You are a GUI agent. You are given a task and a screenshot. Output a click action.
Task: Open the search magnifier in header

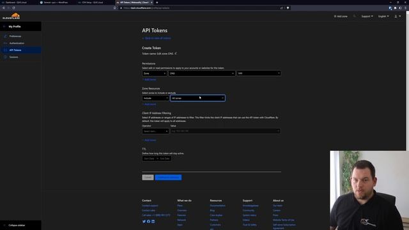click(x=354, y=16)
